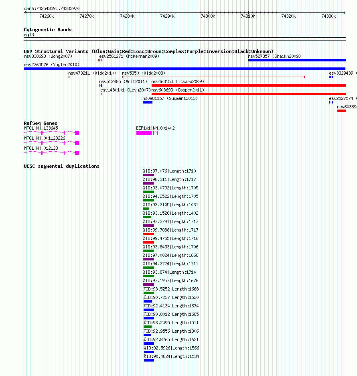Click duplication %ID:90.7237|Length:1520
The width and height of the screenshot is (357, 376).
pyautogui.click(x=171, y=297)
